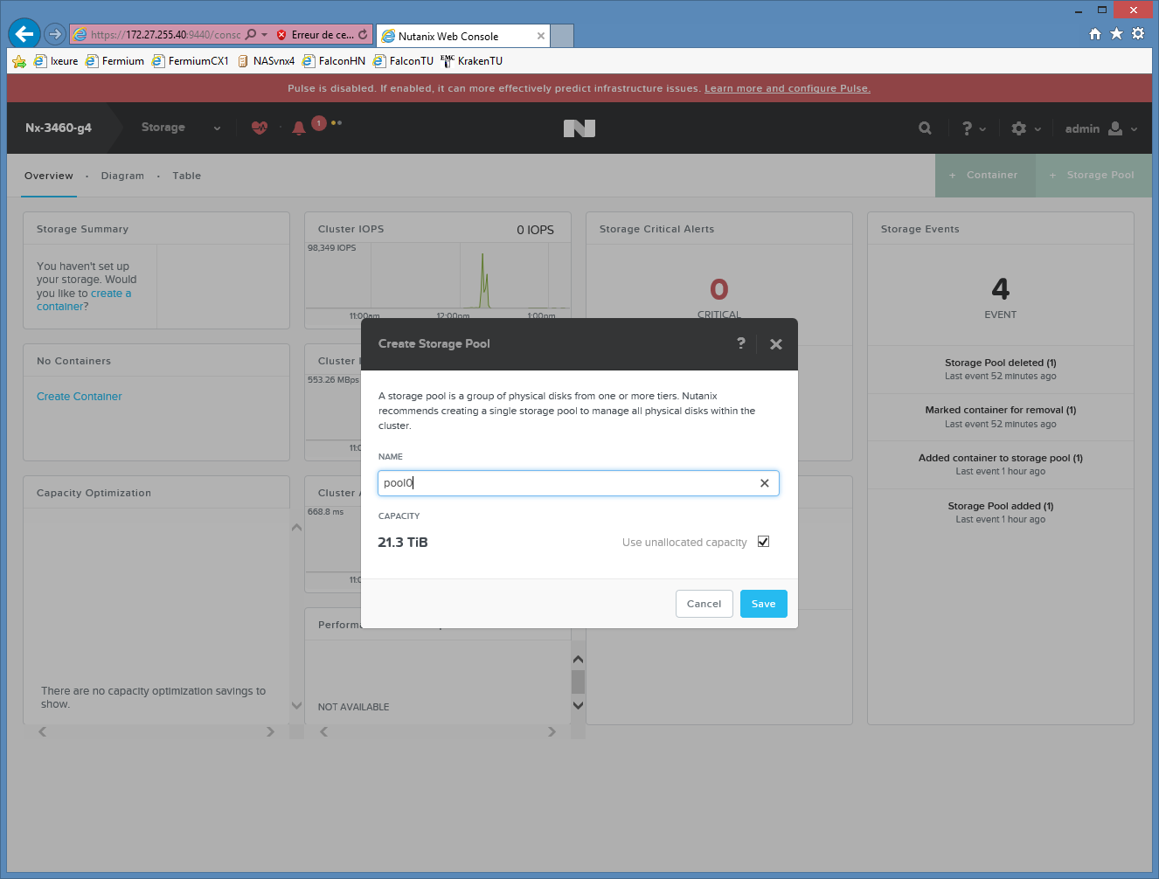This screenshot has width=1159, height=879.
Task: Click the browser Back arrow button
Action: click(24, 34)
